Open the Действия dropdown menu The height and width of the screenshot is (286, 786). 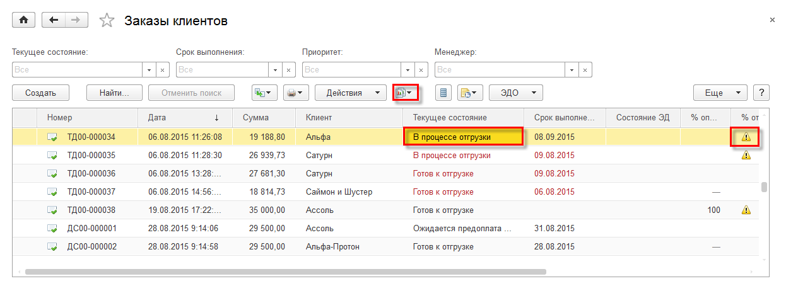coord(350,93)
